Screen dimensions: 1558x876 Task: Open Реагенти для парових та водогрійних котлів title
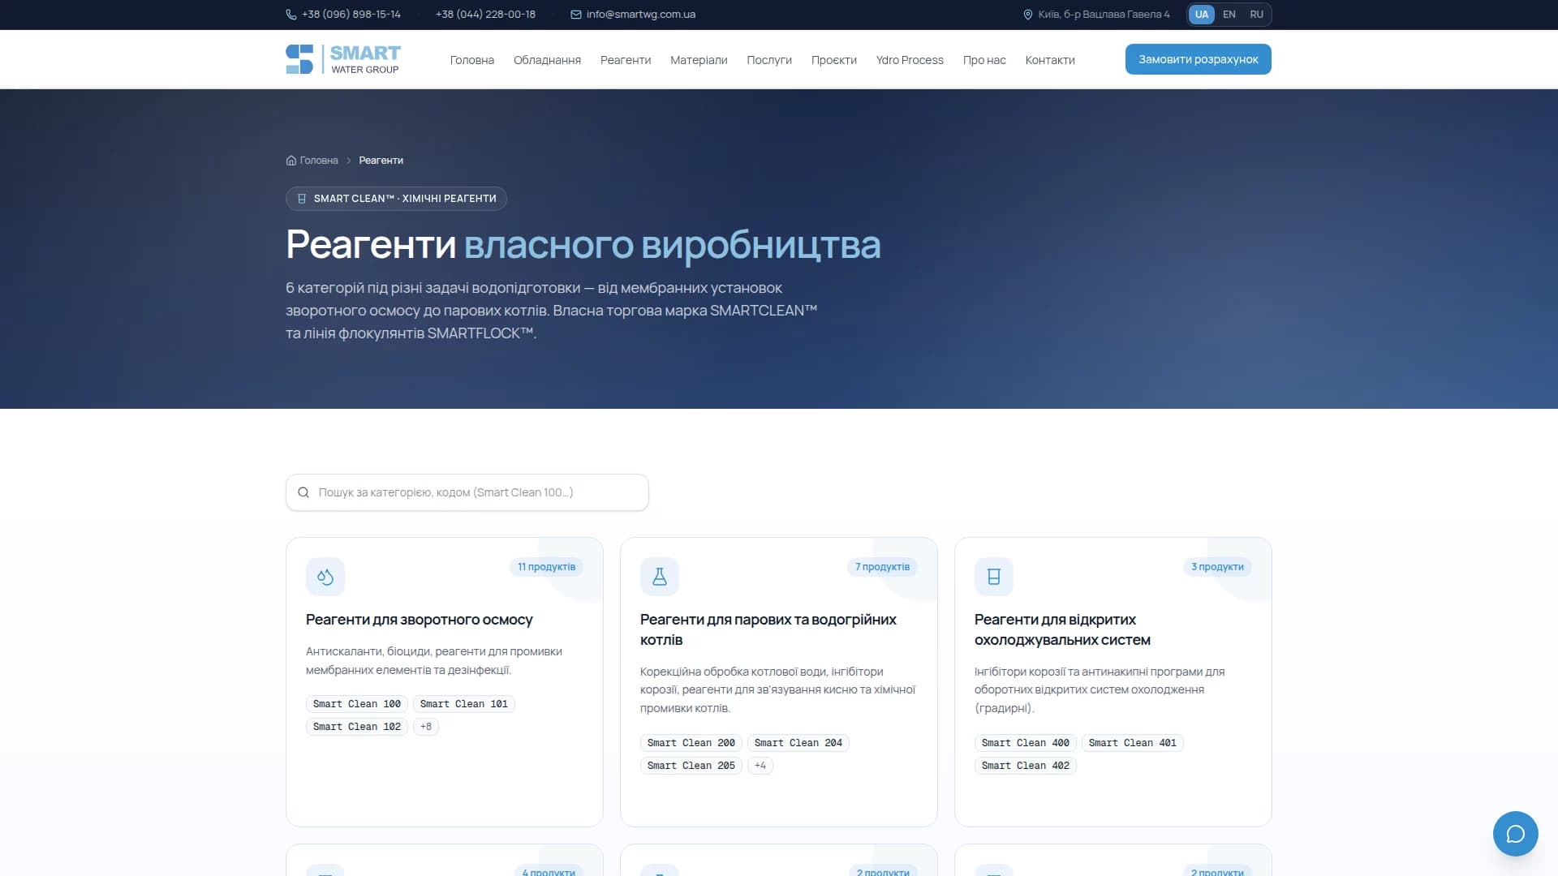(768, 630)
